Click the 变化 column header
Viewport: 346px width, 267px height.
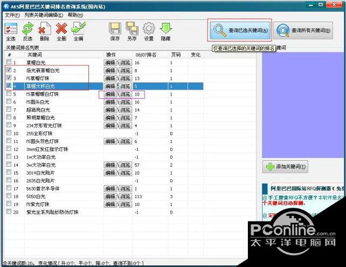point(196,55)
